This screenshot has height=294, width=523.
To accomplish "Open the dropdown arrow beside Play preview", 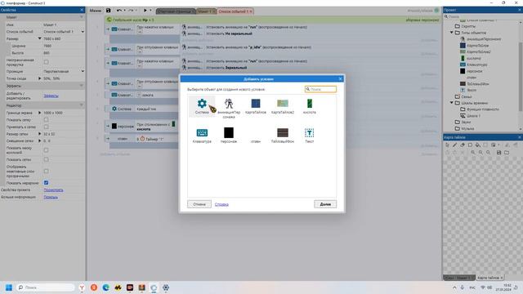I will [150, 11].
